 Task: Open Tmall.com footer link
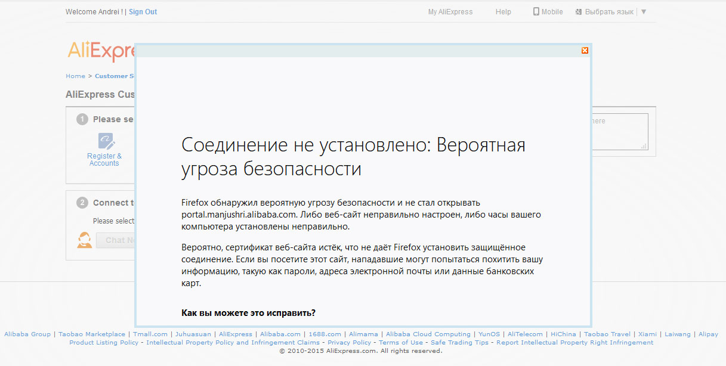pos(150,334)
